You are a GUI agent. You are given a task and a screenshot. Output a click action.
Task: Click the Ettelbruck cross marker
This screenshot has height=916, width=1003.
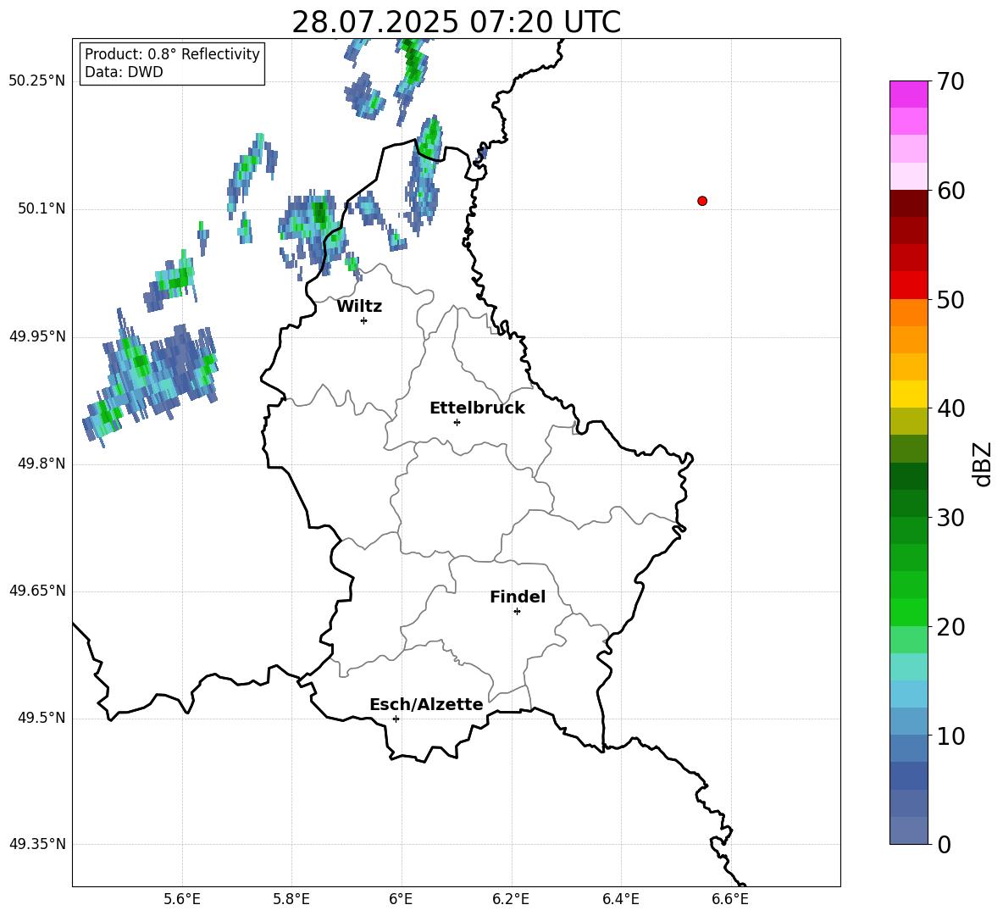tap(457, 422)
